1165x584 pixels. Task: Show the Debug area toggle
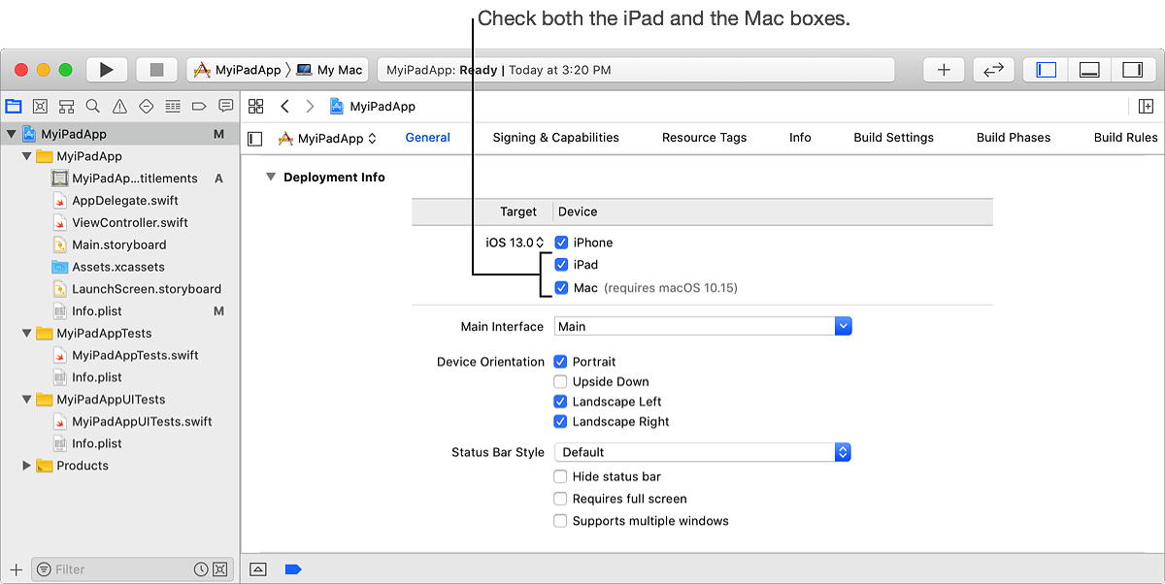coord(1089,70)
